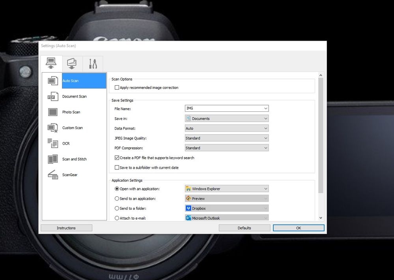Screen dimensions: 394x280
Task: Open the Save in Documents dropdown
Action: pos(227,118)
